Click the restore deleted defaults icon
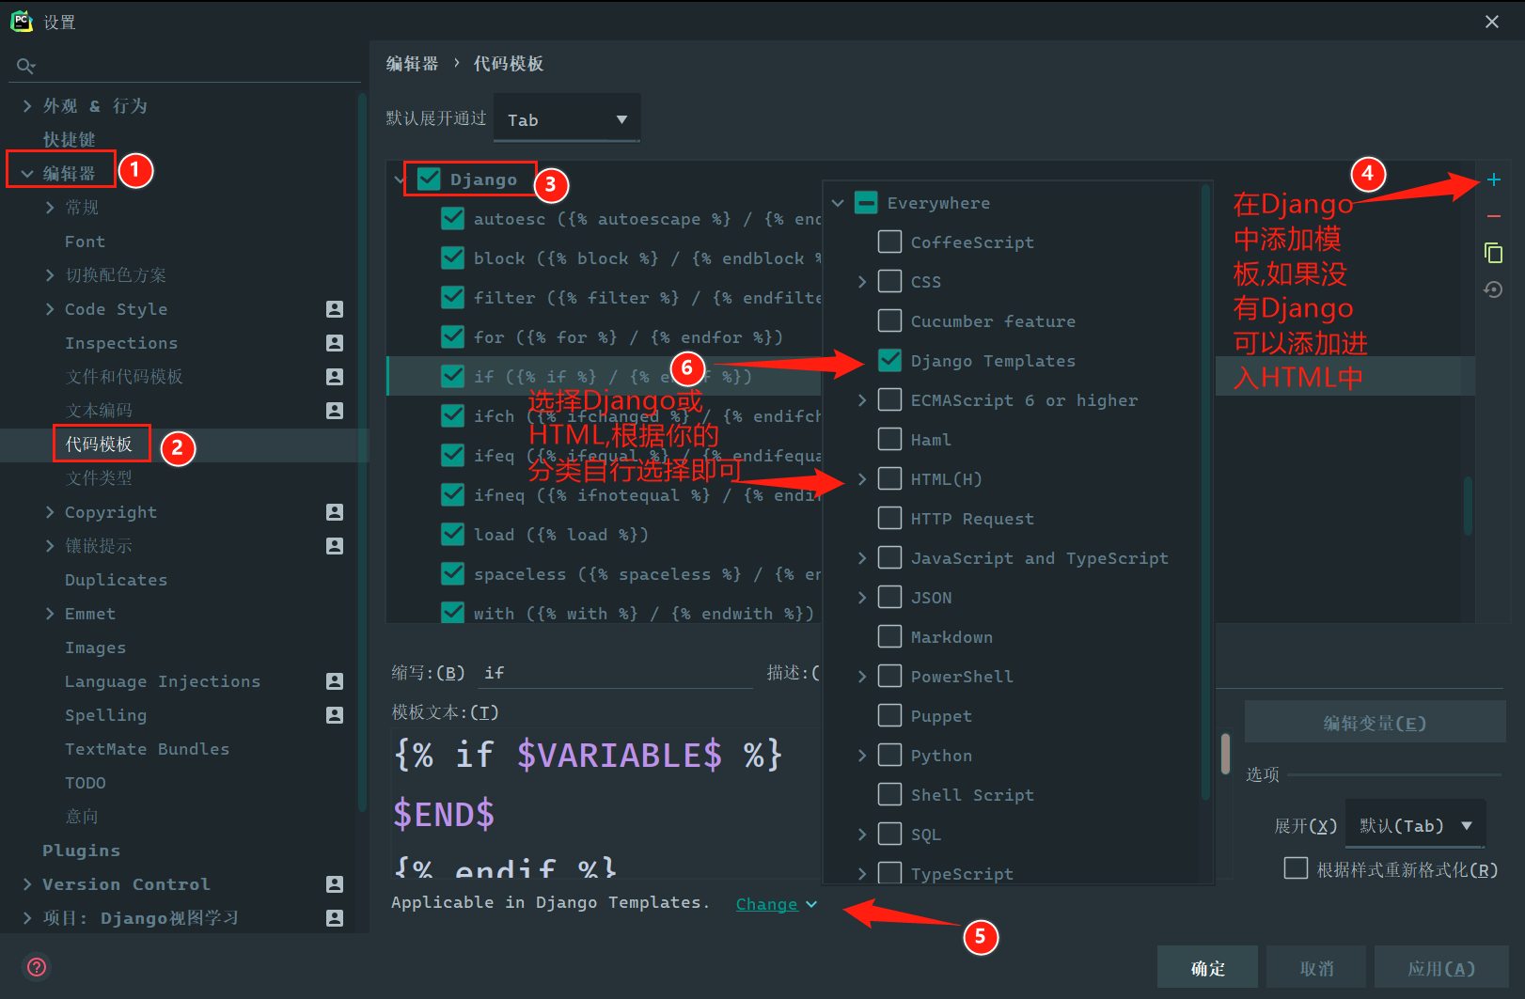 pos(1493,289)
